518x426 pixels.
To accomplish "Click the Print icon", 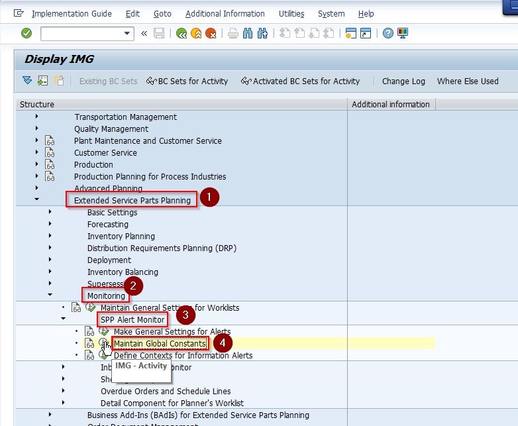I will click(233, 33).
